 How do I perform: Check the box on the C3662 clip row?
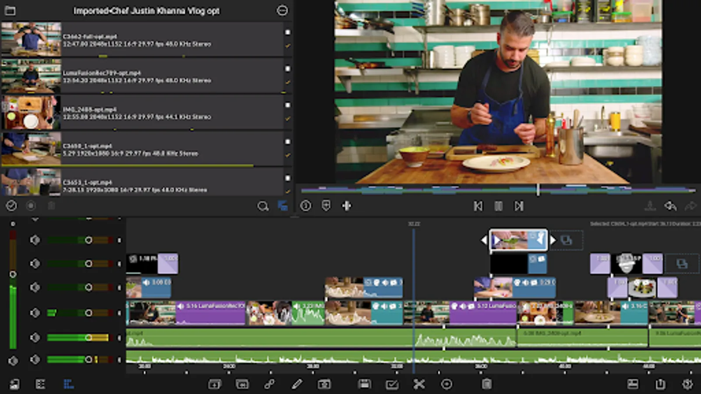[288, 32]
